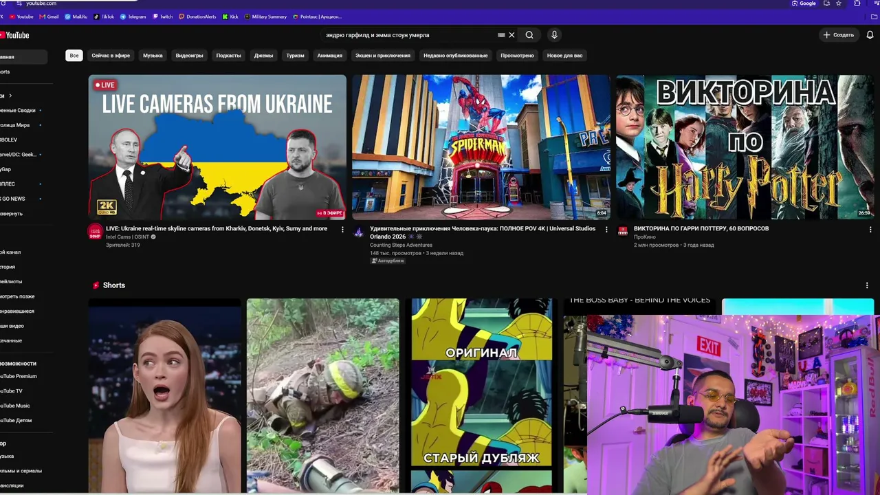Open the Youtube bookmark in bookmarks bar
The image size is (880, 495).
click(21, 16)
